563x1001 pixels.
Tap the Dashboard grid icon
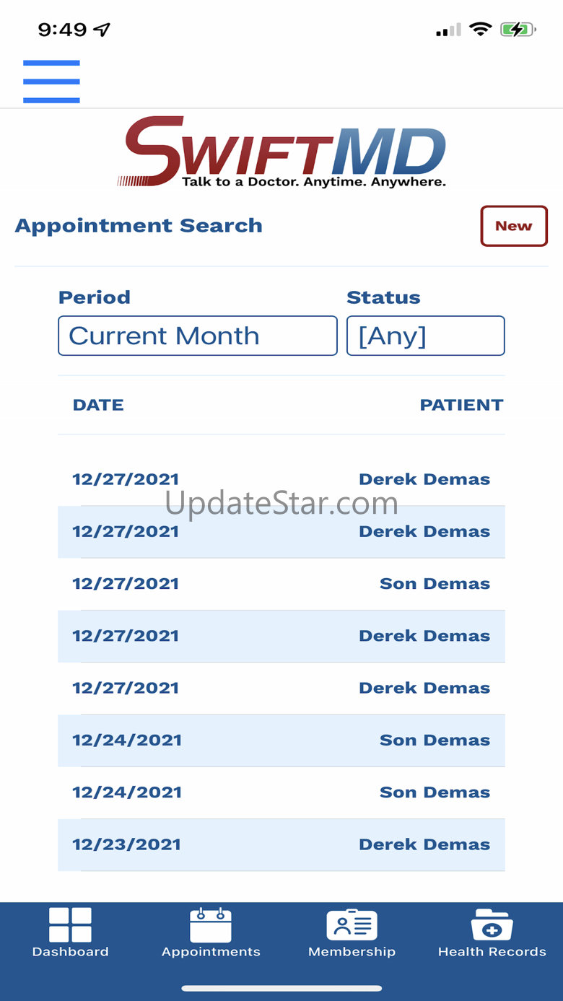pos(70,924)
